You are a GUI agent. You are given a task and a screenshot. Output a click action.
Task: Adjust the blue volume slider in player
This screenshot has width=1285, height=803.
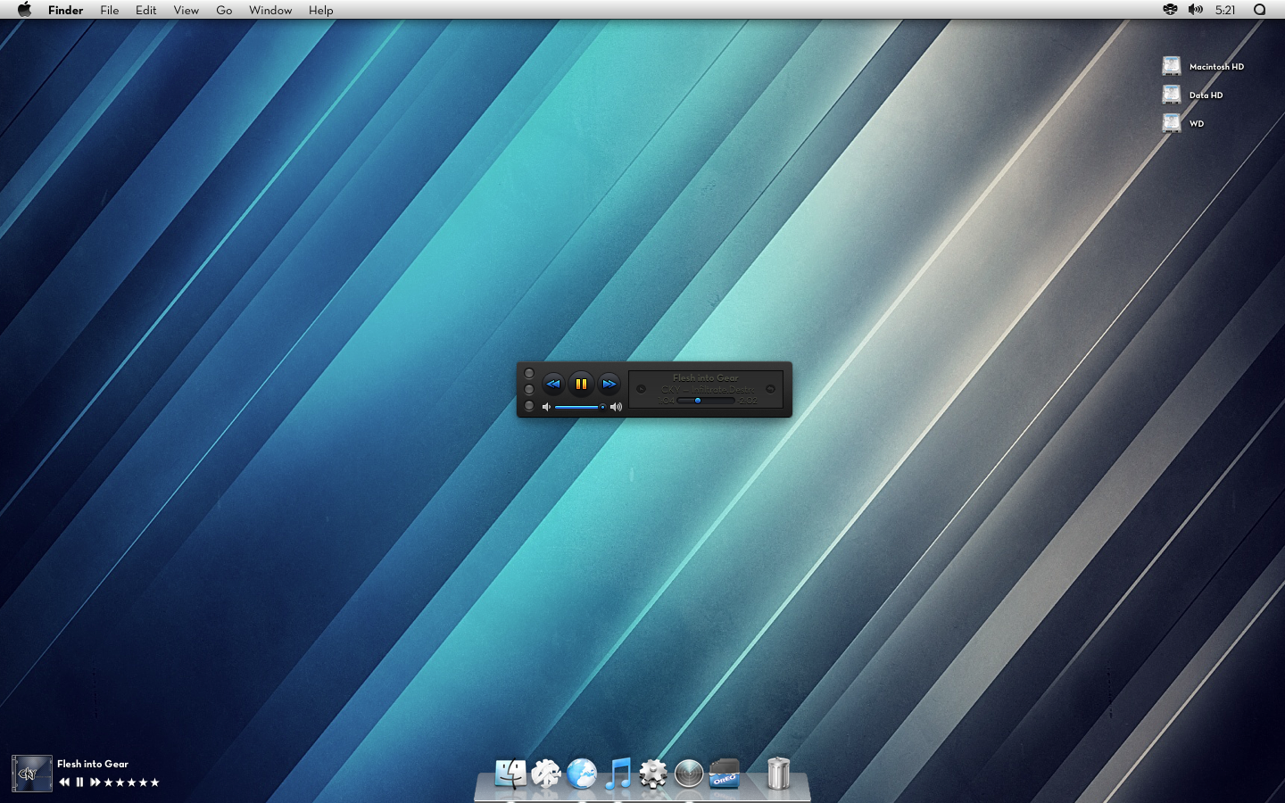pos(580,407)
